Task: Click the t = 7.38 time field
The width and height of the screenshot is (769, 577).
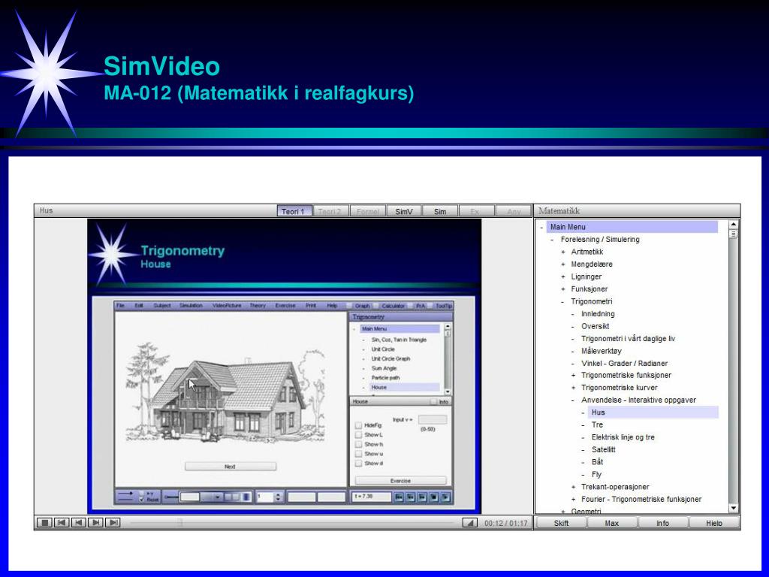Action: [x=371, y=497]
